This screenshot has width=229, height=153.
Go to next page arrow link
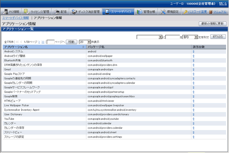39,42
